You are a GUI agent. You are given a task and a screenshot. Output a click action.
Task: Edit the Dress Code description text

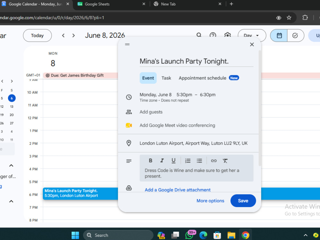pos(196,173)
